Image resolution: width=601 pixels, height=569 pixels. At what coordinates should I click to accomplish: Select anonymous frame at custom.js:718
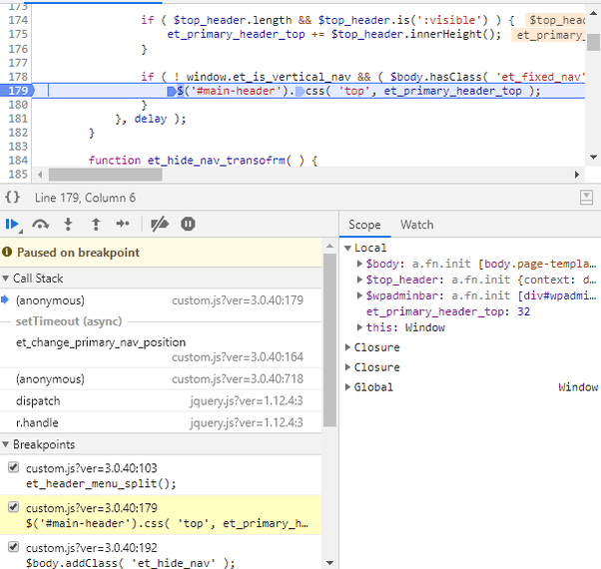pyautogui.click(x=161, y=379)
